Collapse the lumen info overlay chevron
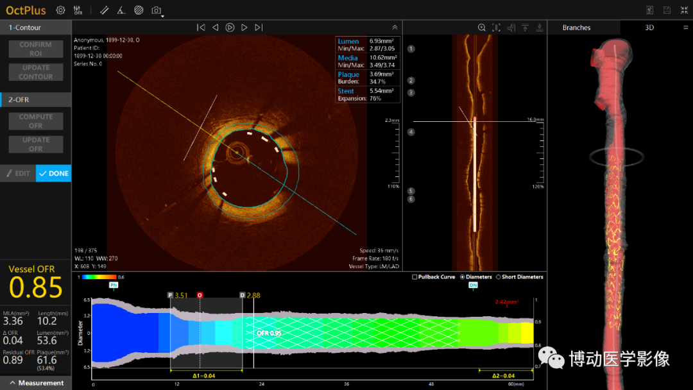 click(x=395, y=28)
